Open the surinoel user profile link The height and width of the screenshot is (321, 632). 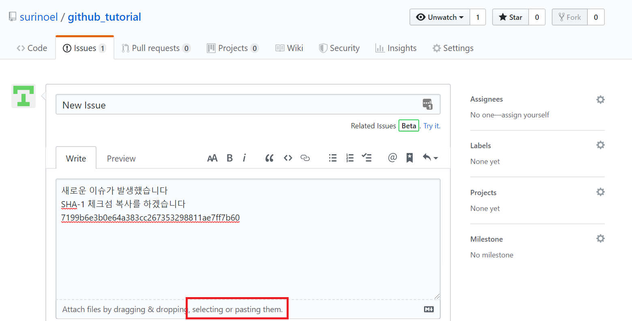[x=39, y=17]
